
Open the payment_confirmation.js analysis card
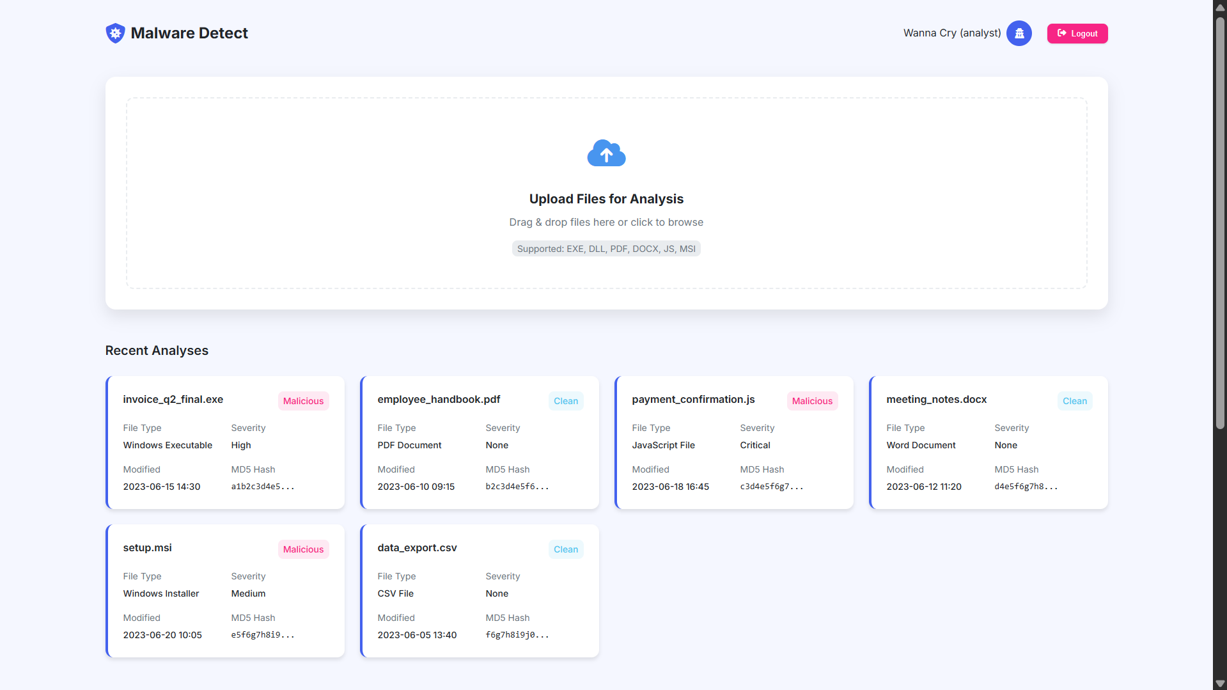pos(734,443)
